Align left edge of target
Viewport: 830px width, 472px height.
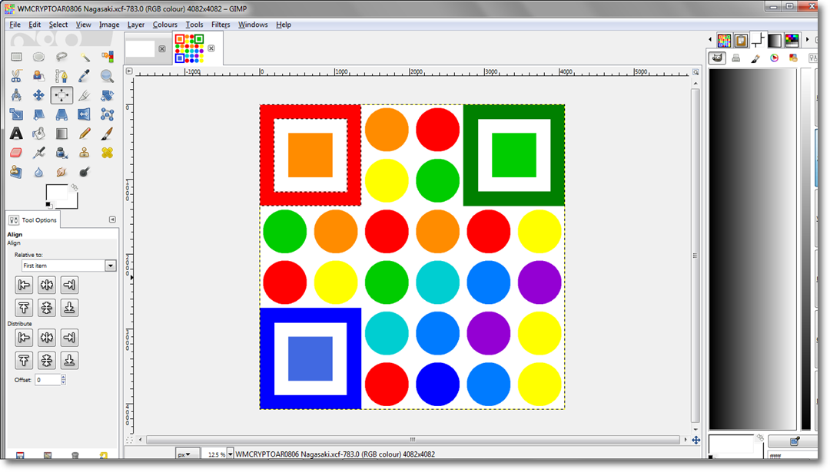24,286
